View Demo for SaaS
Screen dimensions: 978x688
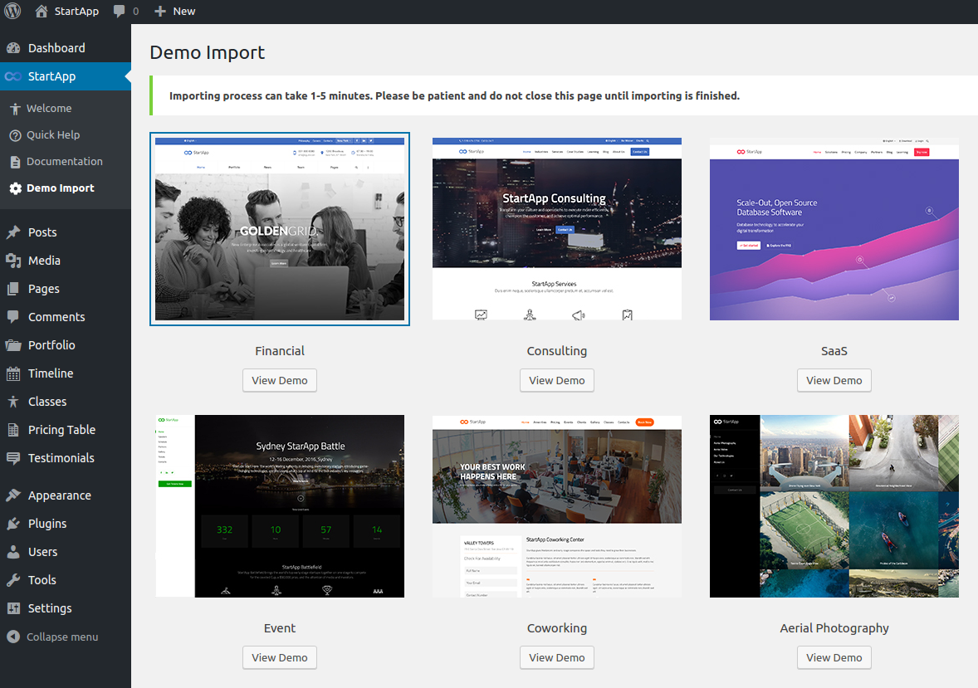(834, 380)
